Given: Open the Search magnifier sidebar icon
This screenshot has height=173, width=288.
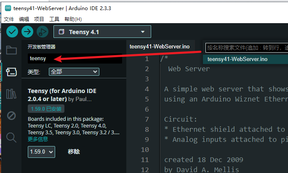Looking at the screenshot, I should click(x=11, y=137).
